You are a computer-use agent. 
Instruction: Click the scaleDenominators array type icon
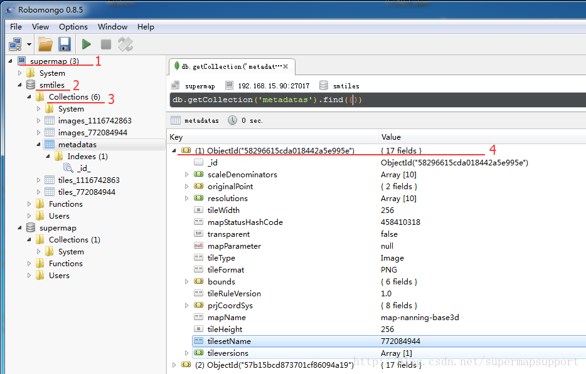pyautogui.click(x=198, y=174)
